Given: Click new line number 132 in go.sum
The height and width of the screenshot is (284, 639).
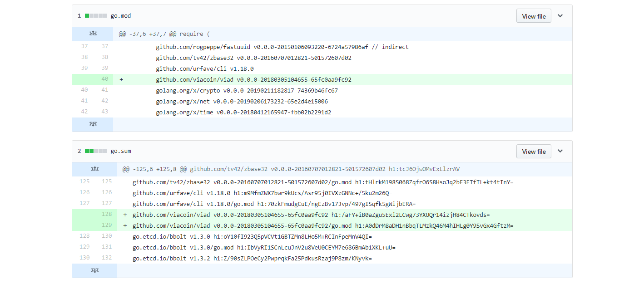Looking at the screenshot, I should (x=107, y=258).
